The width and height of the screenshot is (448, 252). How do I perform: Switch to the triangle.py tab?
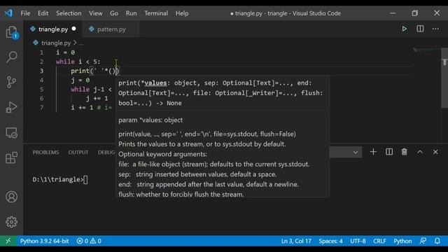click(x=53, y=29)
